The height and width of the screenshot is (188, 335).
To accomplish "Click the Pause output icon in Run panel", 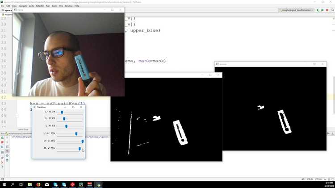I will pyautogui.click(x=2, y=147).
